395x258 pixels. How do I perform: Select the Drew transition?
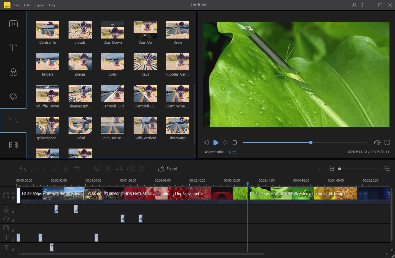click(x=178, y=33)
